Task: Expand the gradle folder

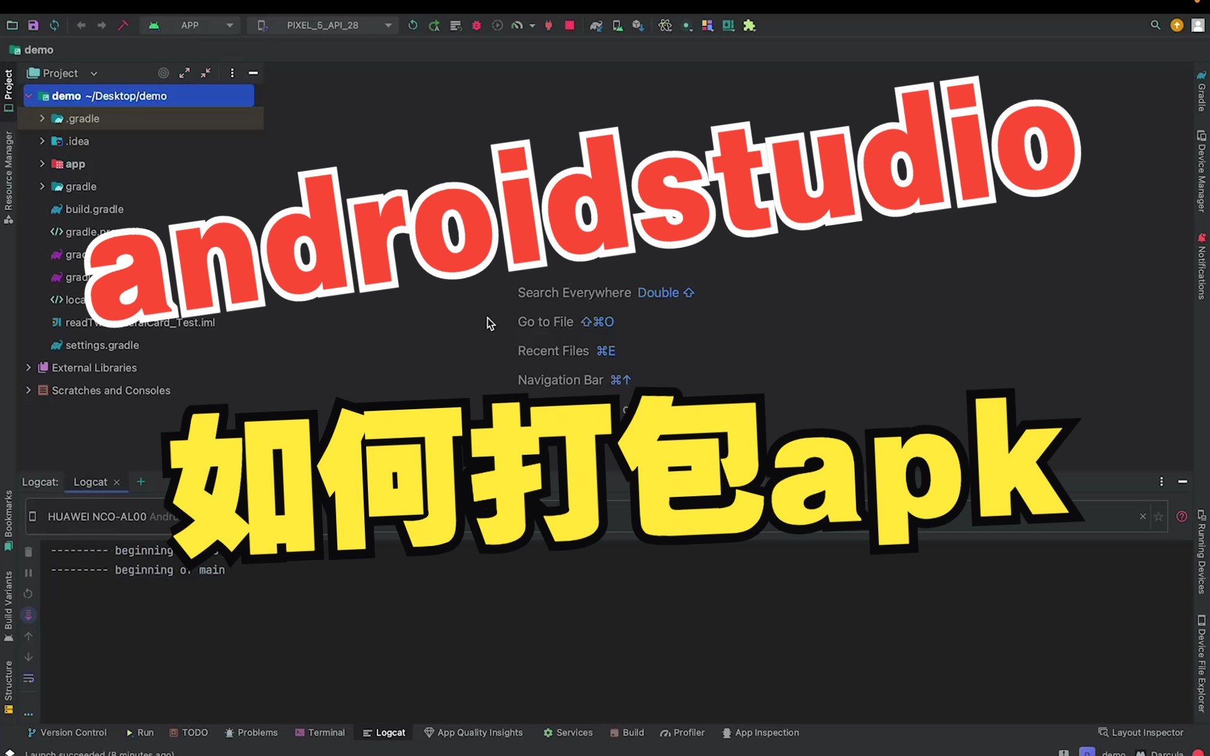Action: click(x=42, y=187)
